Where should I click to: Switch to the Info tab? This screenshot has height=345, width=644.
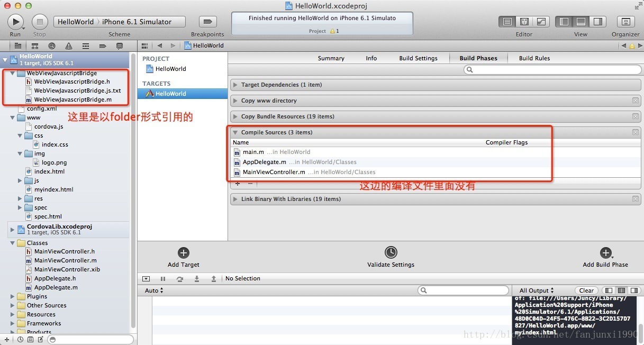pos(371,58)
